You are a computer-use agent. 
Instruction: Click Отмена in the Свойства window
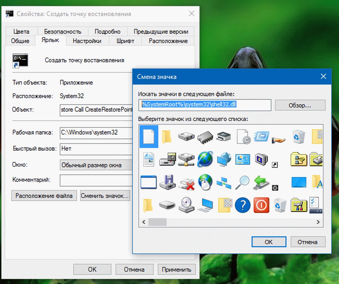coord(134,269)
